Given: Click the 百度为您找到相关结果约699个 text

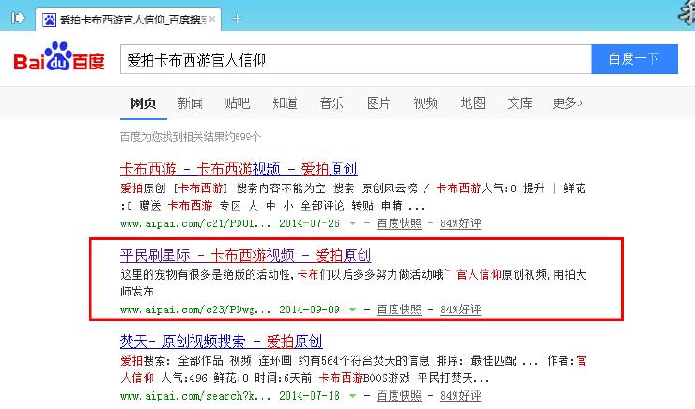Looking at the screenshot, I should point(191,137).
